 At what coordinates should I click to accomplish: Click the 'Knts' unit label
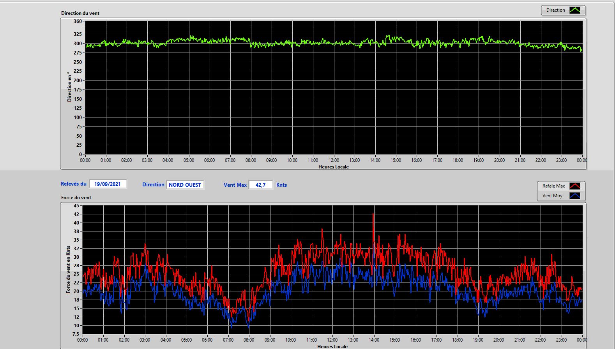[281, 185]
